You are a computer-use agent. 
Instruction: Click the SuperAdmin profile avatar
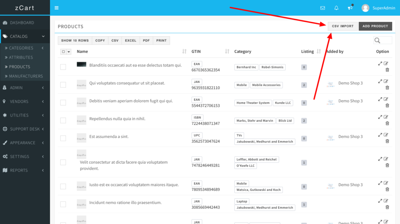point(365,8)
